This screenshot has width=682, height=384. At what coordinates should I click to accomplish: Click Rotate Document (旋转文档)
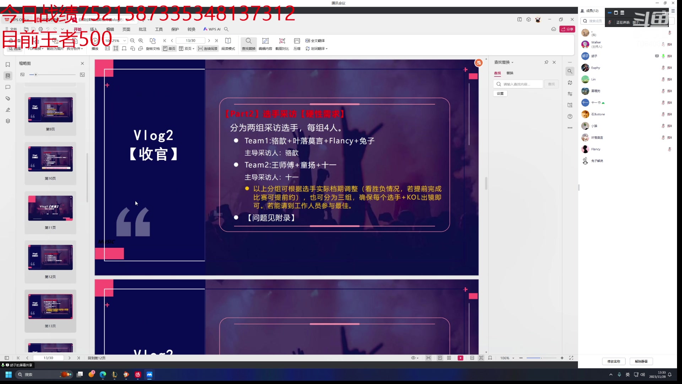pos(153,44)
